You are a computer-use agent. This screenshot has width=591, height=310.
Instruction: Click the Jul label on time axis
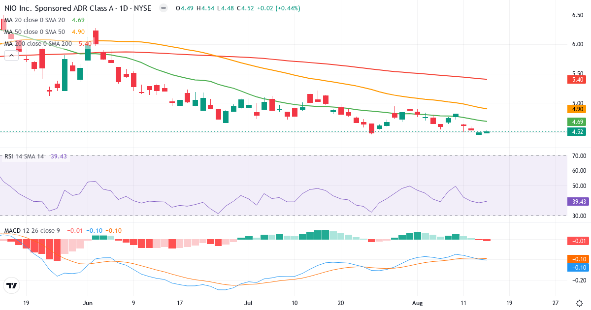pos(248,303)
